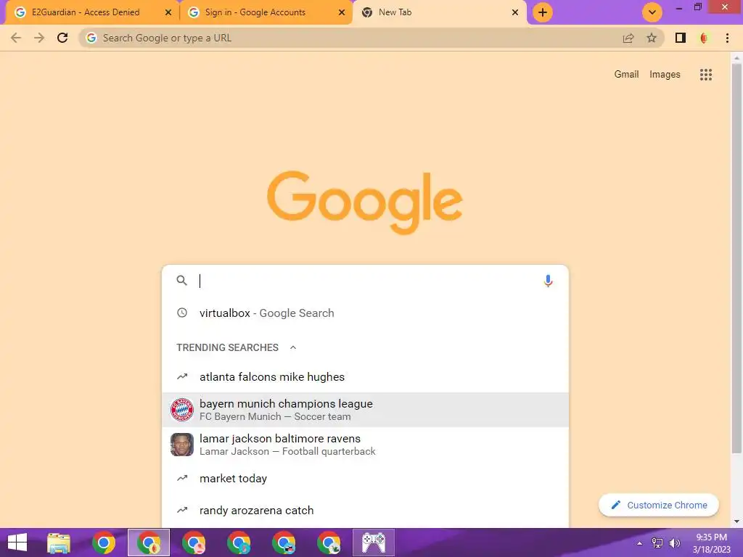Open the Google apps grid
The height and width of the screenshot is (557, 743).
coord(705,75)
